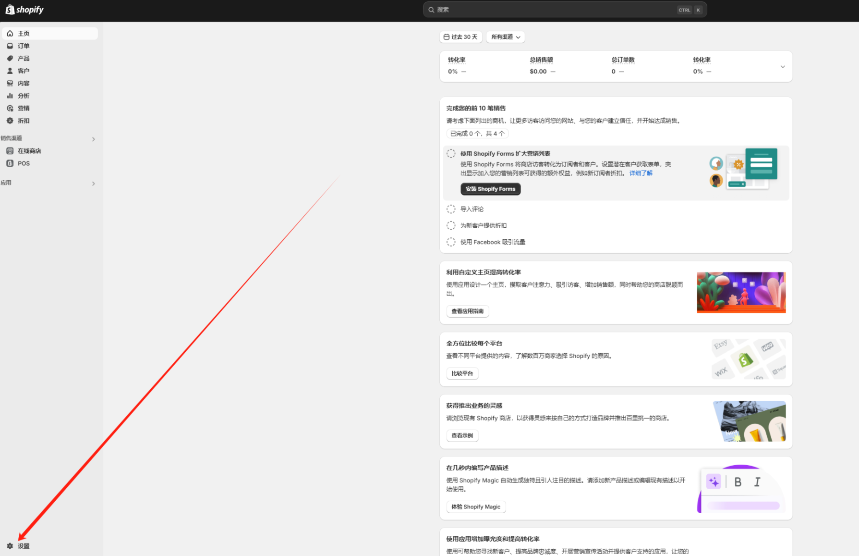
Task: Click the 安装 Shopify Forms button
Action: click(x=490, y=189)
